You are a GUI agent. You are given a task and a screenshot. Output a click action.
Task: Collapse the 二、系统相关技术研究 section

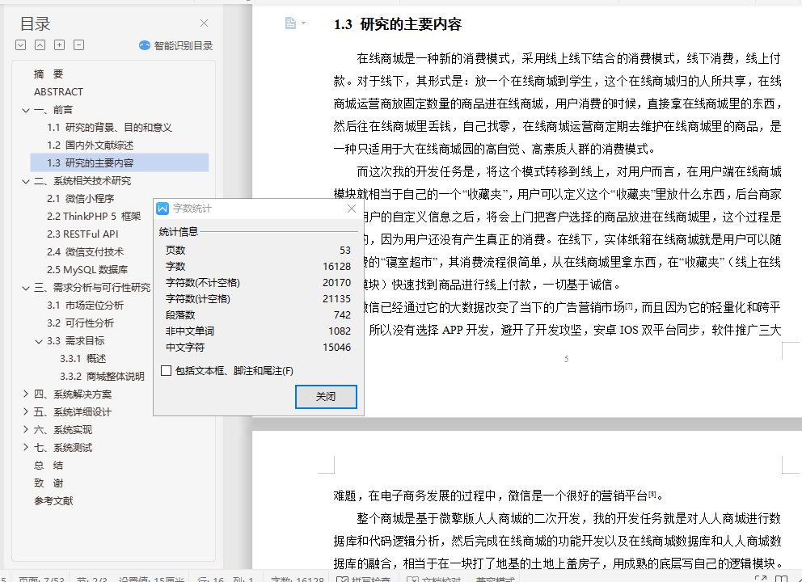point(26,181)
